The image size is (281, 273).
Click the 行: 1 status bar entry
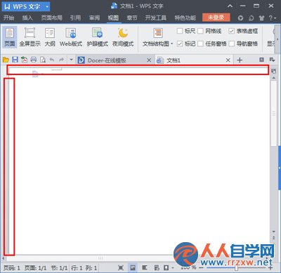77,268
